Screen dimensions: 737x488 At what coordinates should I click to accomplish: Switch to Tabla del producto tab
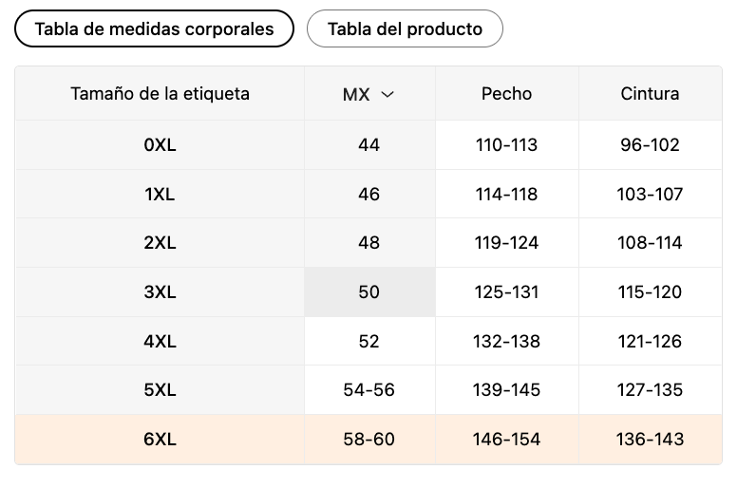[x=405, y=28]
